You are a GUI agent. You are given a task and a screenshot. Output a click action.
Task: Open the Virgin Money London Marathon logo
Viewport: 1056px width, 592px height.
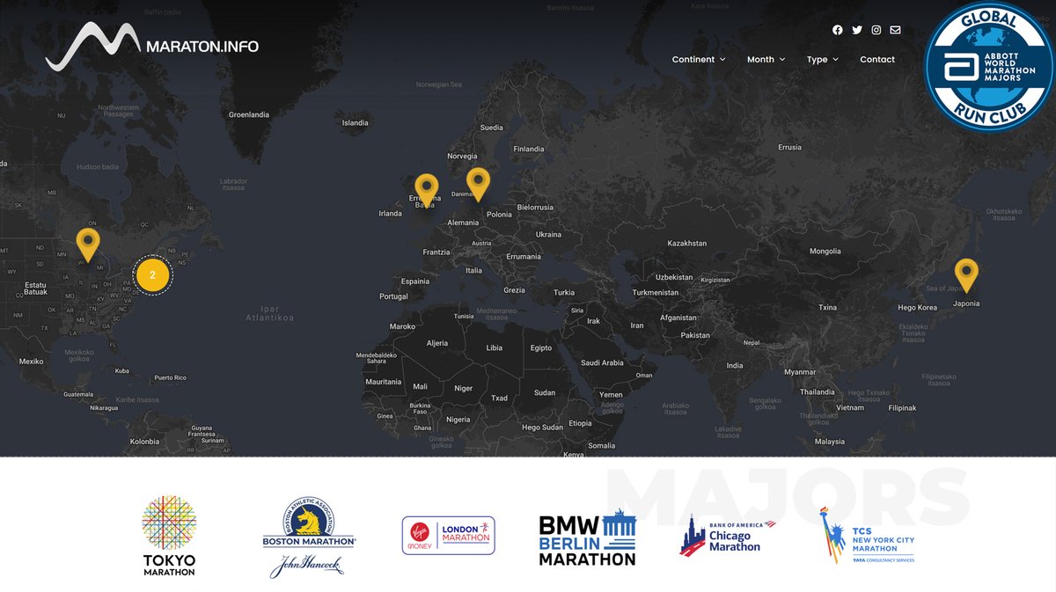(448, 535)
